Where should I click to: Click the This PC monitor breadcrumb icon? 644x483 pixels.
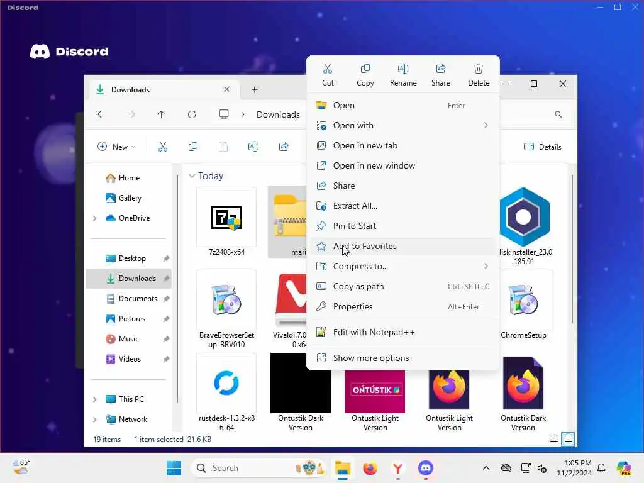click(224, 114)
